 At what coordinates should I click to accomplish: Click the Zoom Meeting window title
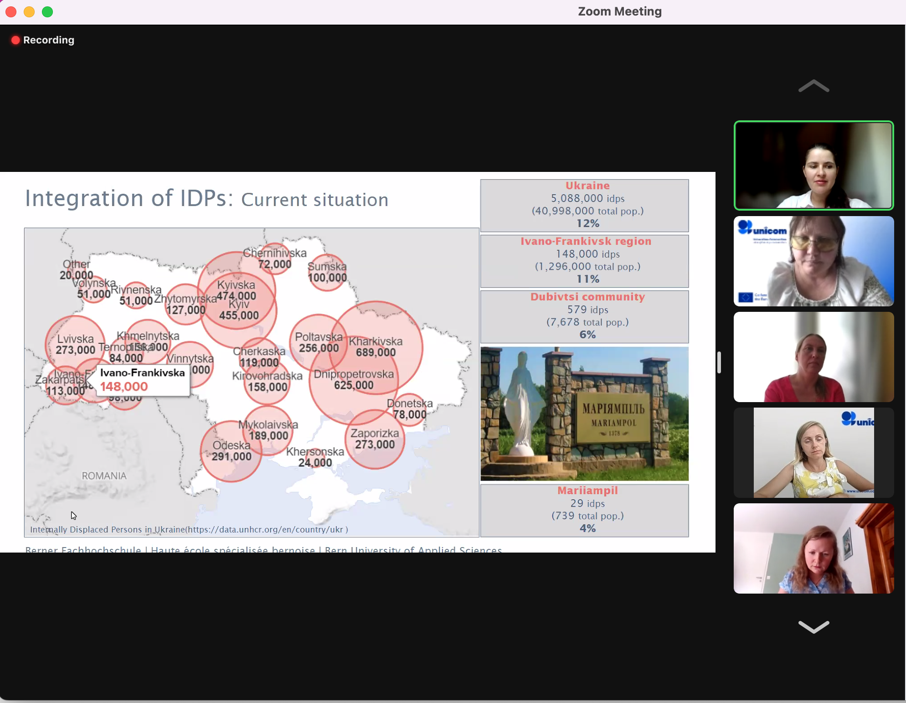click(x=619, y=11)
